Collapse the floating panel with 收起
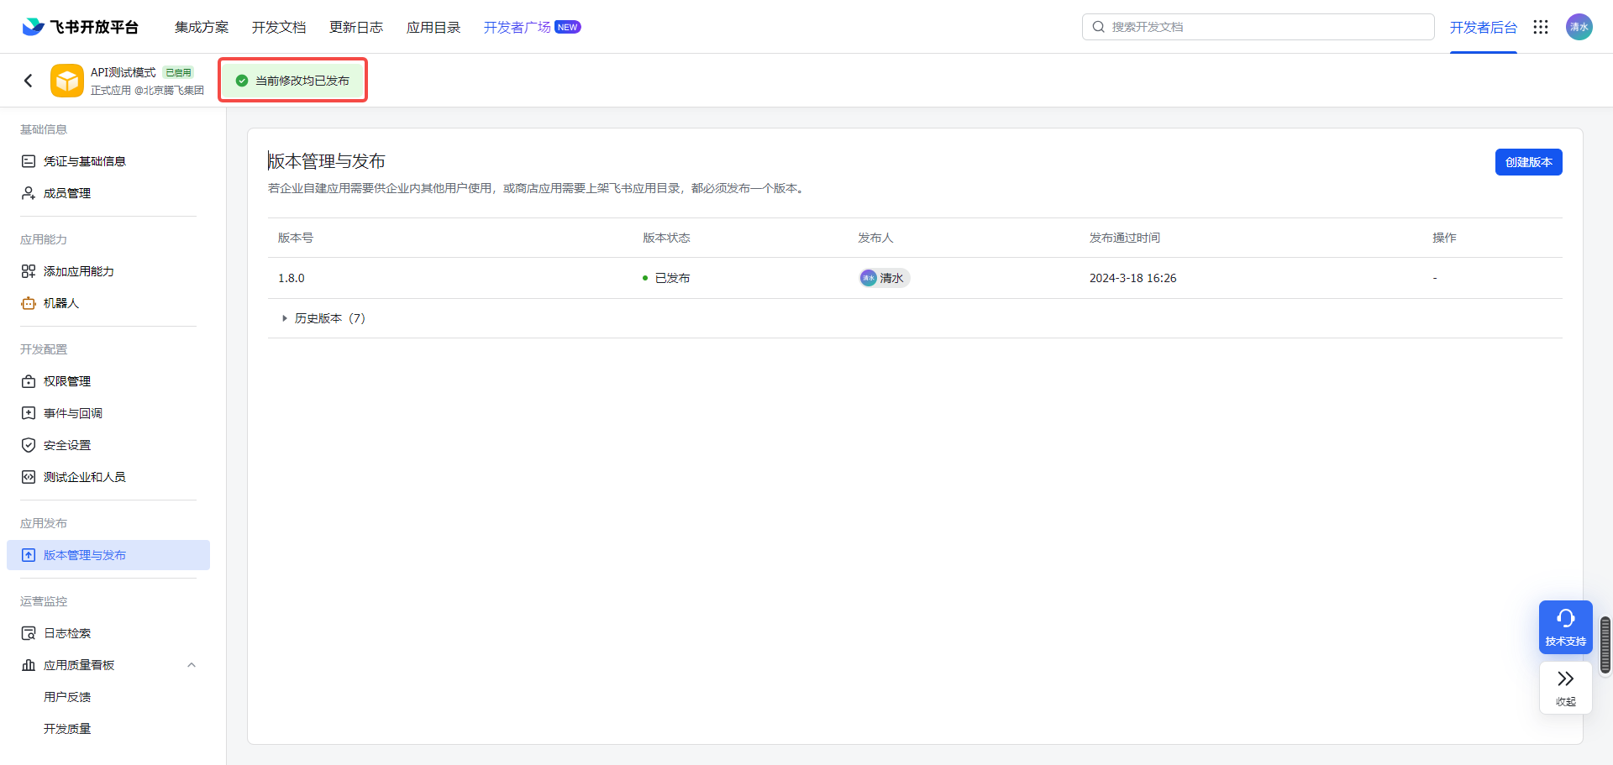Viewport: 1613px width, 765px height. tap(1565, 687)
